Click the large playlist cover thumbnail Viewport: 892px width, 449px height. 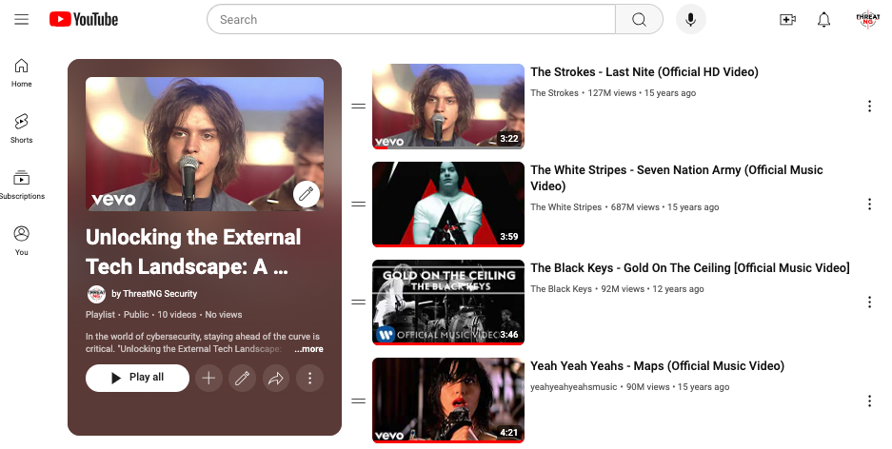point(205,145)
